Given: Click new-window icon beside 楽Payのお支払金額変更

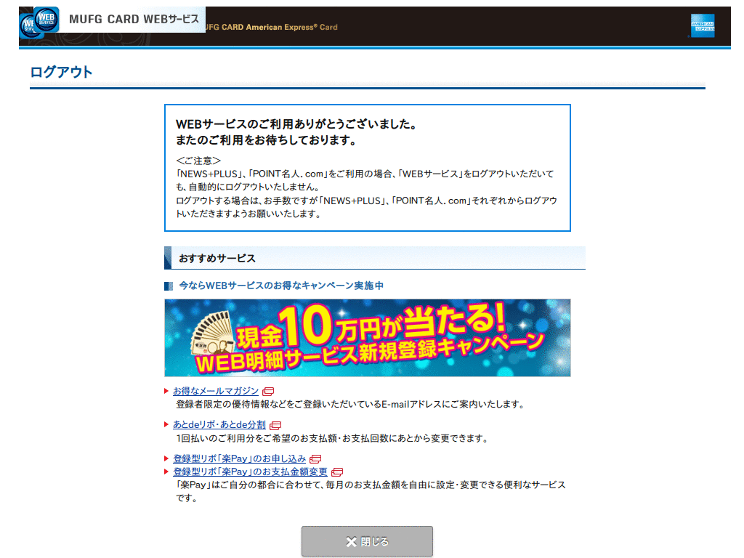Looking at the screenshot, I should (x=337, y=472).
